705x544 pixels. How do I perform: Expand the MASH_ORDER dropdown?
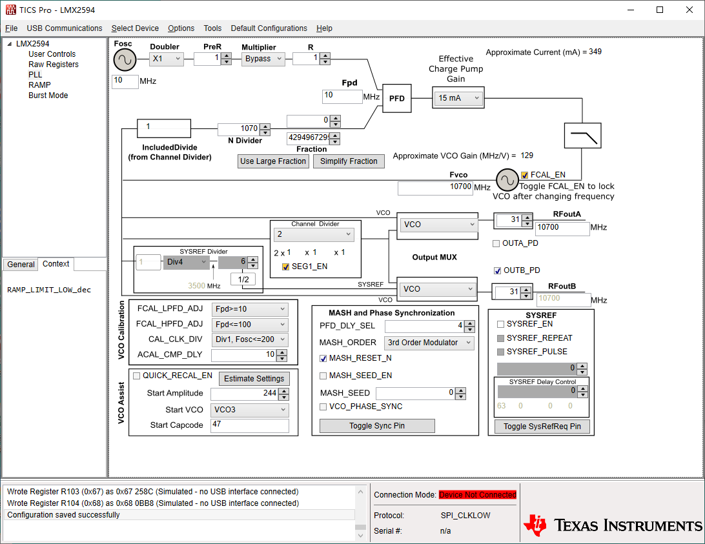click(429, 343)
